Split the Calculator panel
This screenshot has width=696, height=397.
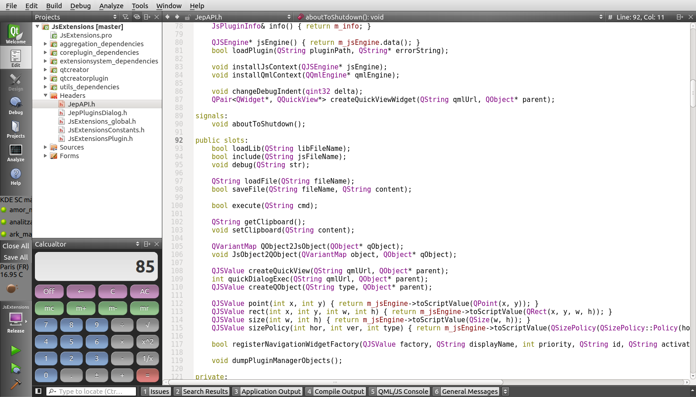[x=147, y=244]
